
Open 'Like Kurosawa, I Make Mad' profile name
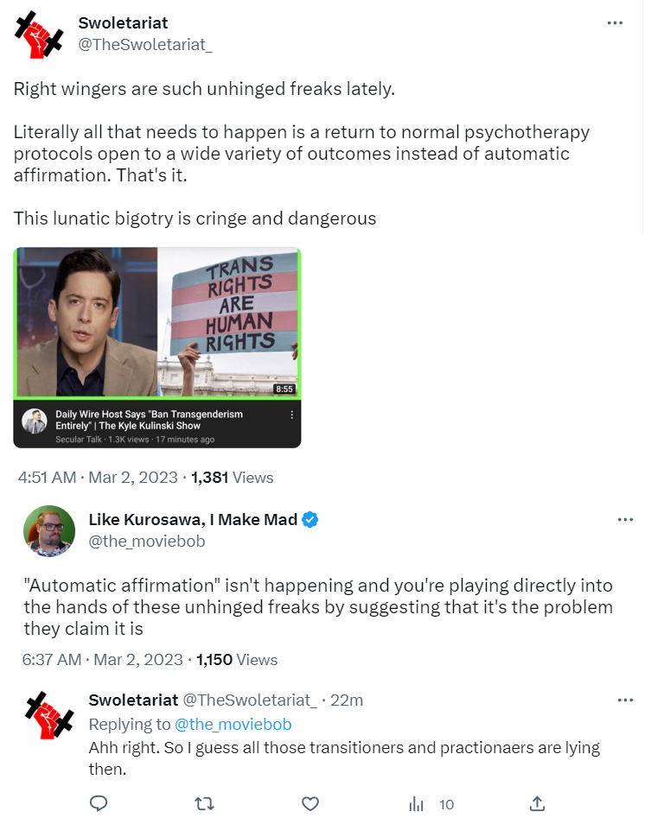pyautogui.click(x=193, y=520)
